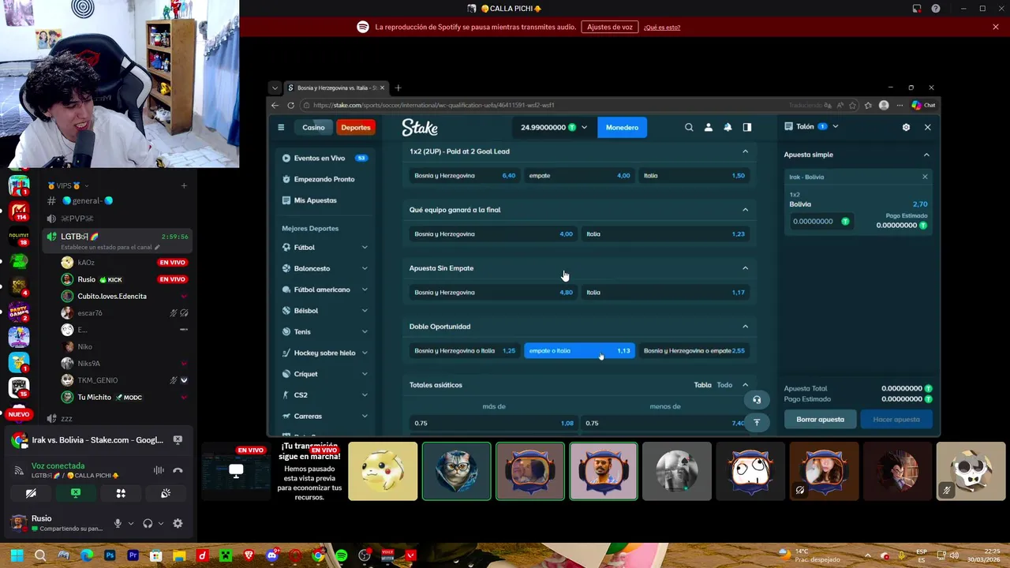This screenshot has width=1010, height=568.
Task: Open Discord headphone device options arrow
Action: pyautogui.click(x=160, y=523)
